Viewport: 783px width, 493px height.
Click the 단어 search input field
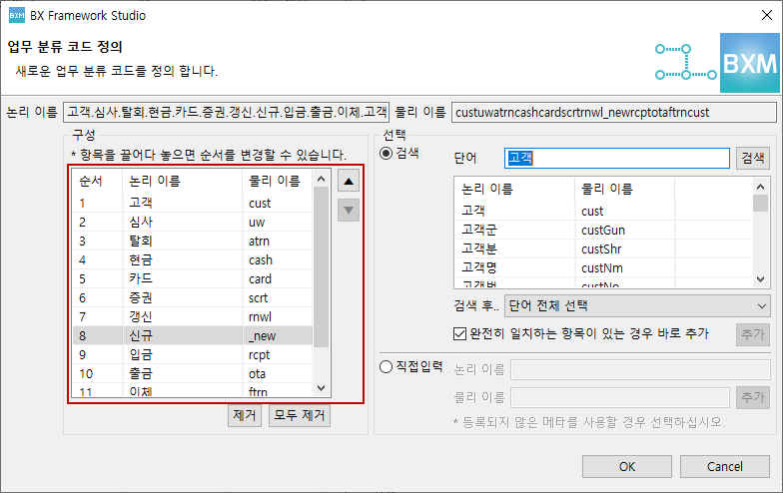pyautogui.click(x=617, y=158)
